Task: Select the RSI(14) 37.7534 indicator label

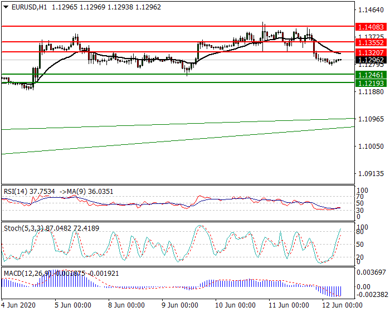Action: click(x=30, y=192)
